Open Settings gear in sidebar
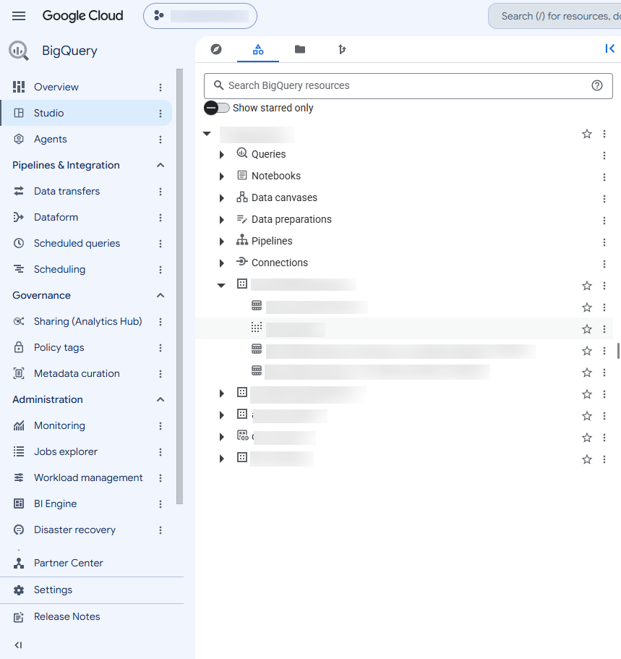This screenshot has height=659, width=621. point(19,590)
